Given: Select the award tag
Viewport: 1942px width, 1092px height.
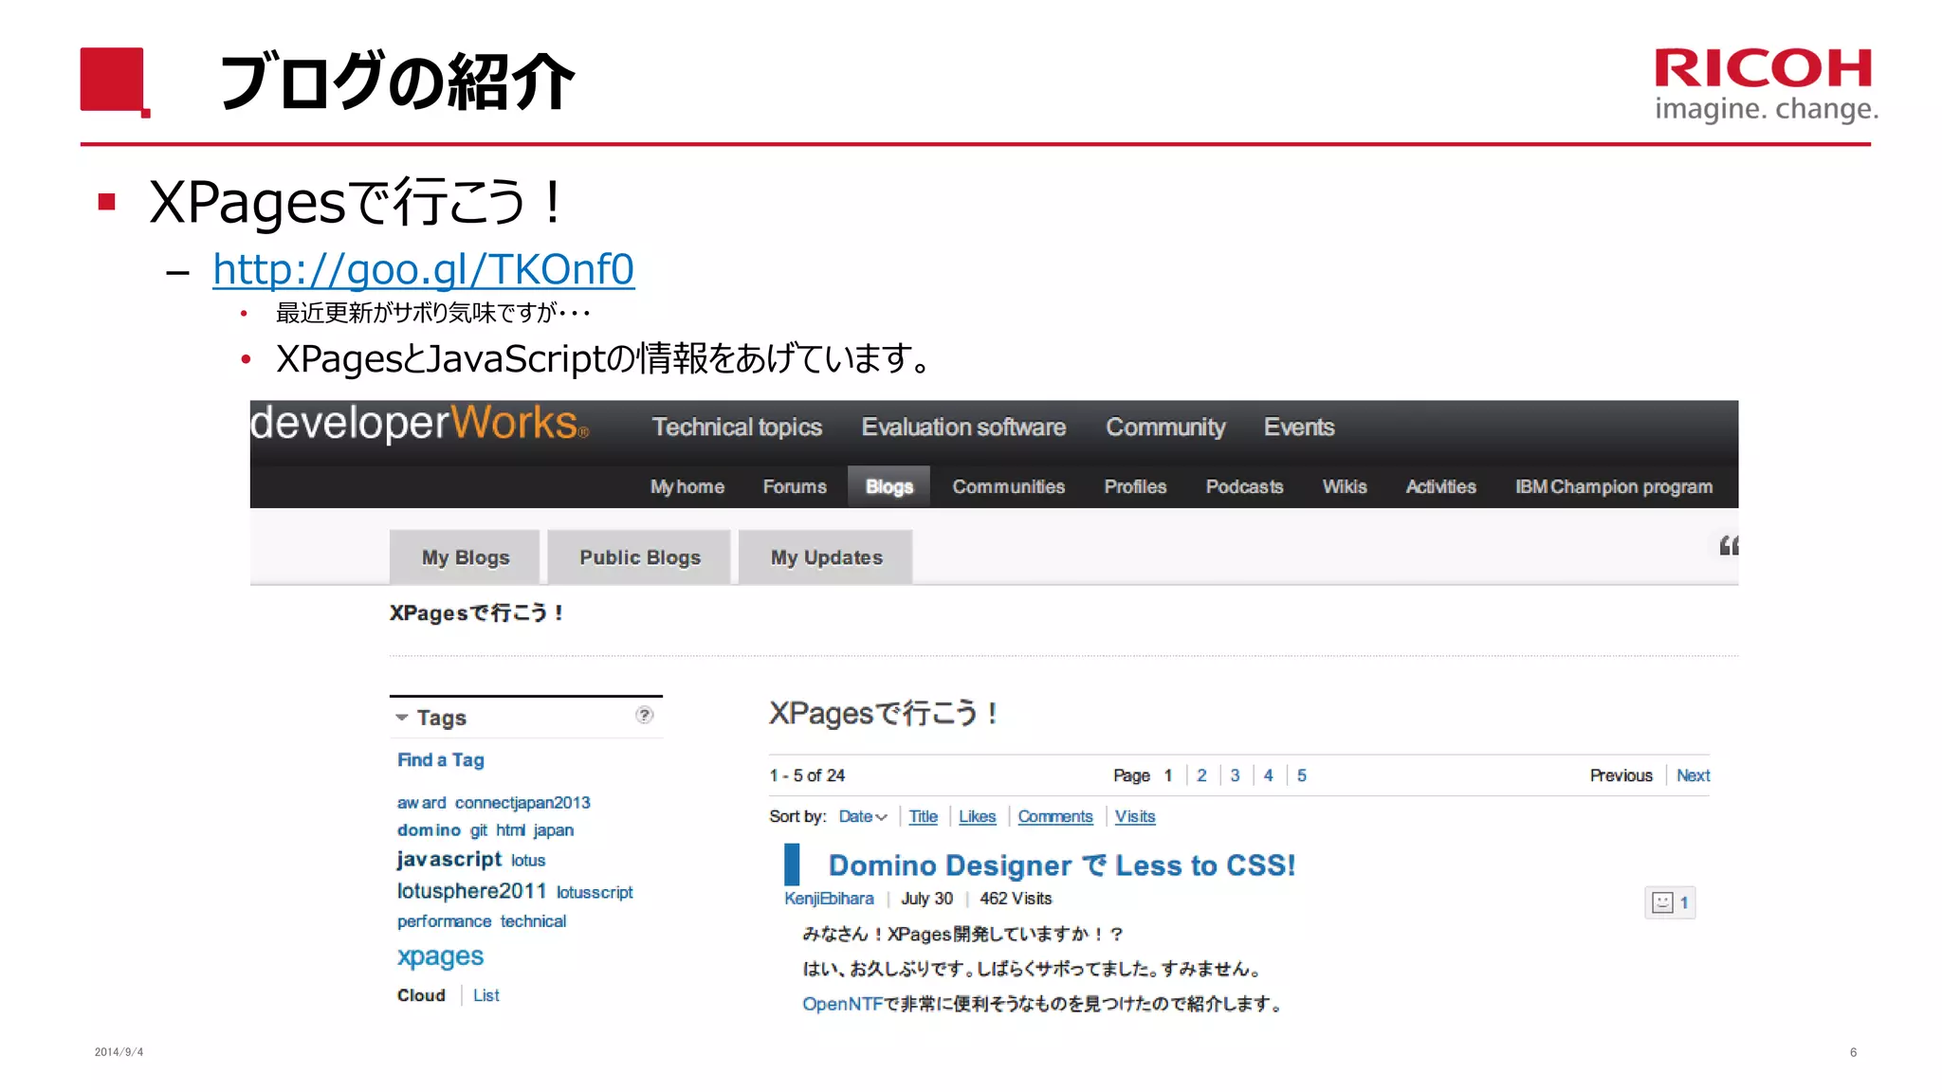Looking at the screenshot, I should tap(421, 803).
